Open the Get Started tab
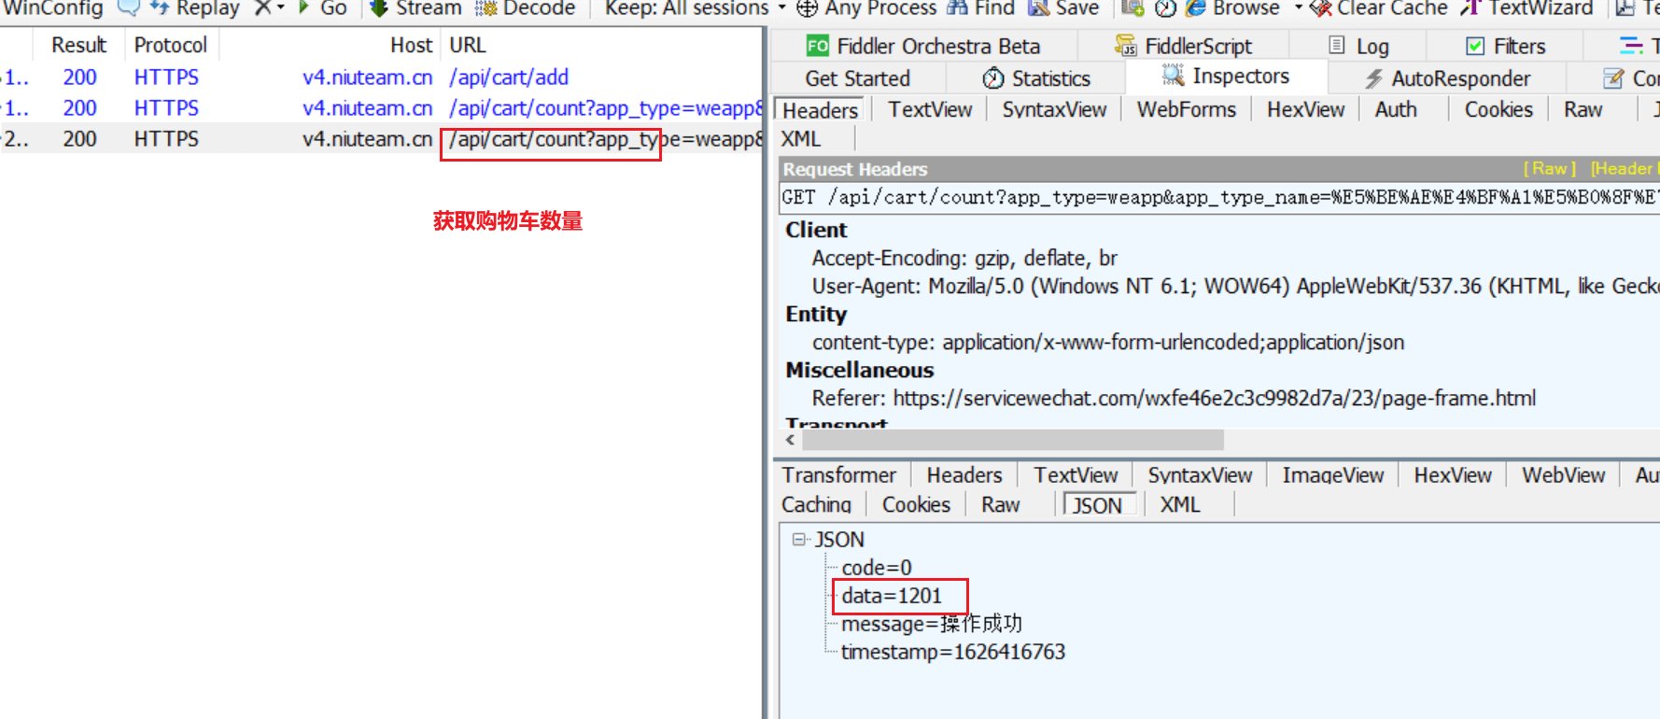 point(857,78)
